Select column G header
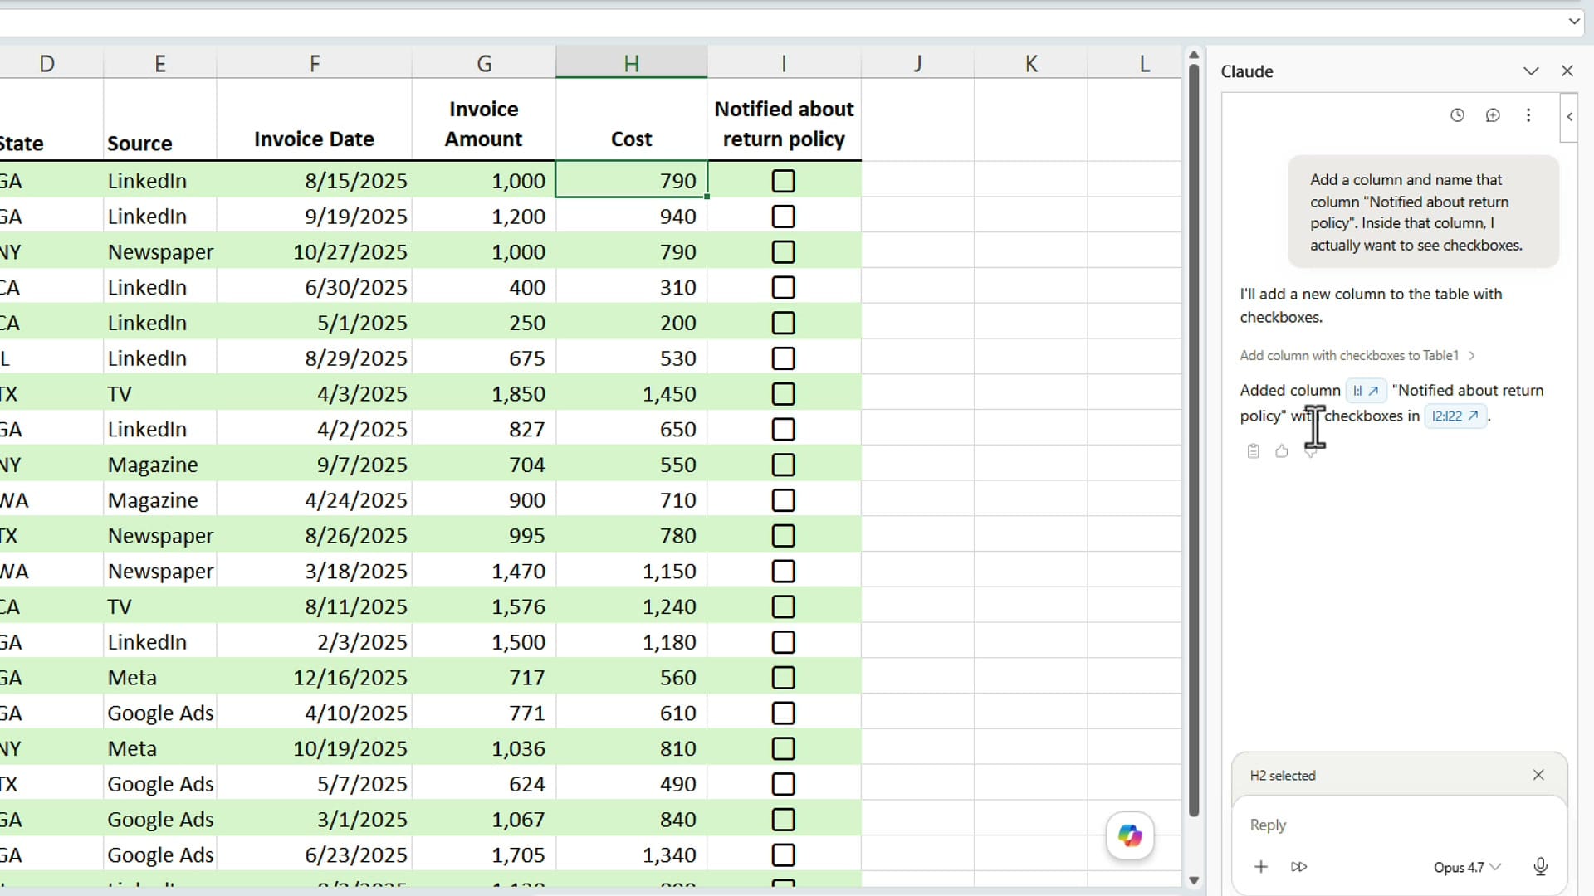 (x=484, y=63)
